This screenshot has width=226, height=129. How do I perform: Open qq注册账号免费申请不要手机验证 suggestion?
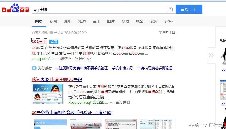pos(82,68)
